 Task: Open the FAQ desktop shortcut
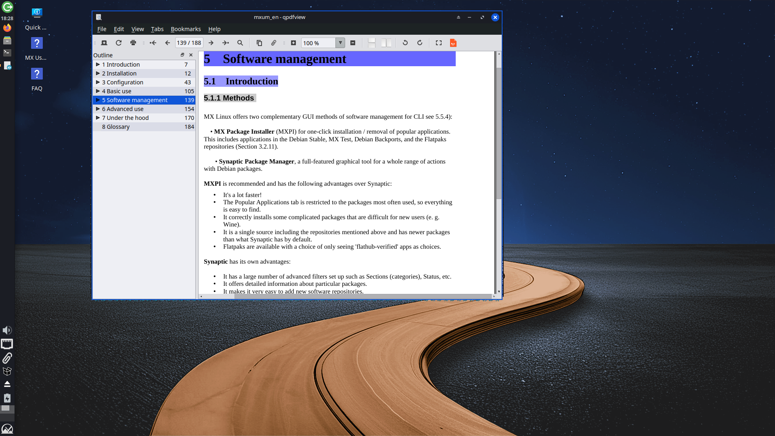point(37,79)
